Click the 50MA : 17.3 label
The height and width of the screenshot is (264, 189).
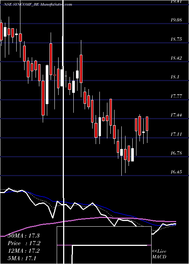[x=23, y=236]
